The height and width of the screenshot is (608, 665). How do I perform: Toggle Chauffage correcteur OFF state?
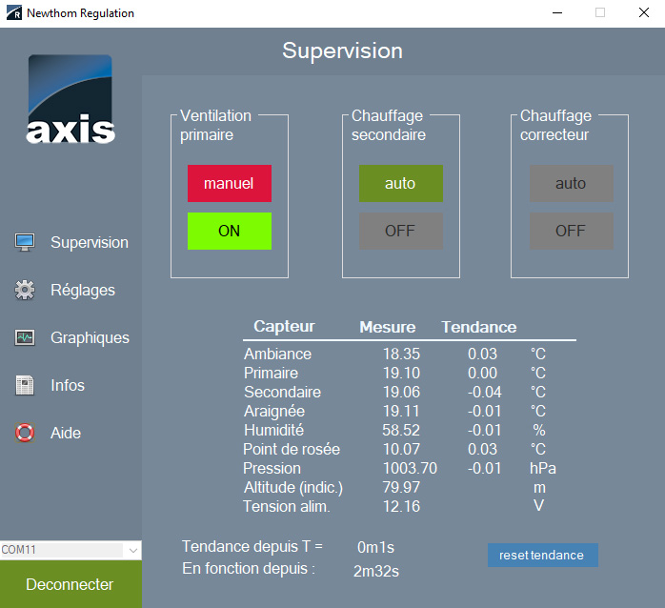point(571,231)
